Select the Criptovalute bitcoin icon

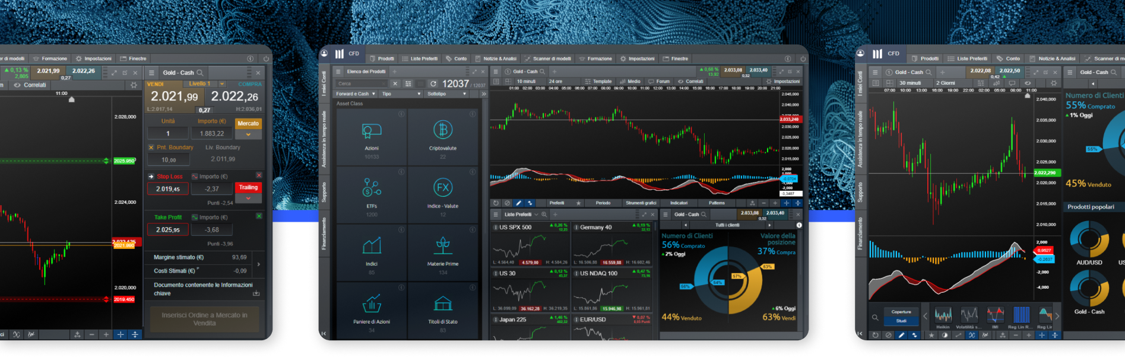443,130
